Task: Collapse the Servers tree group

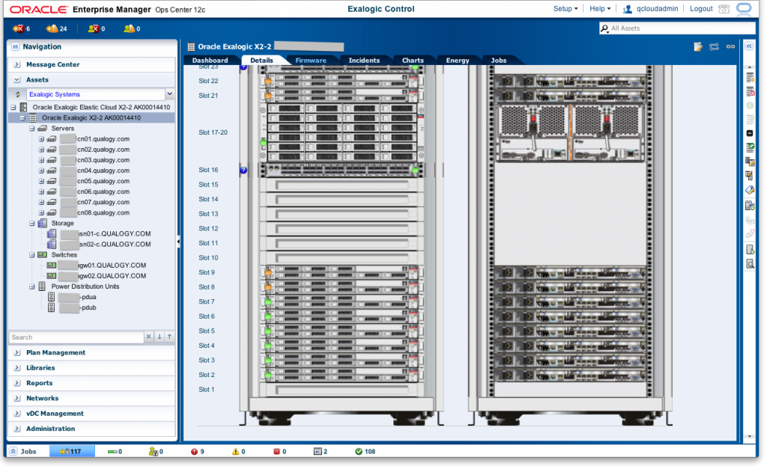Action: pyautogui.click(x=32, y=129)
